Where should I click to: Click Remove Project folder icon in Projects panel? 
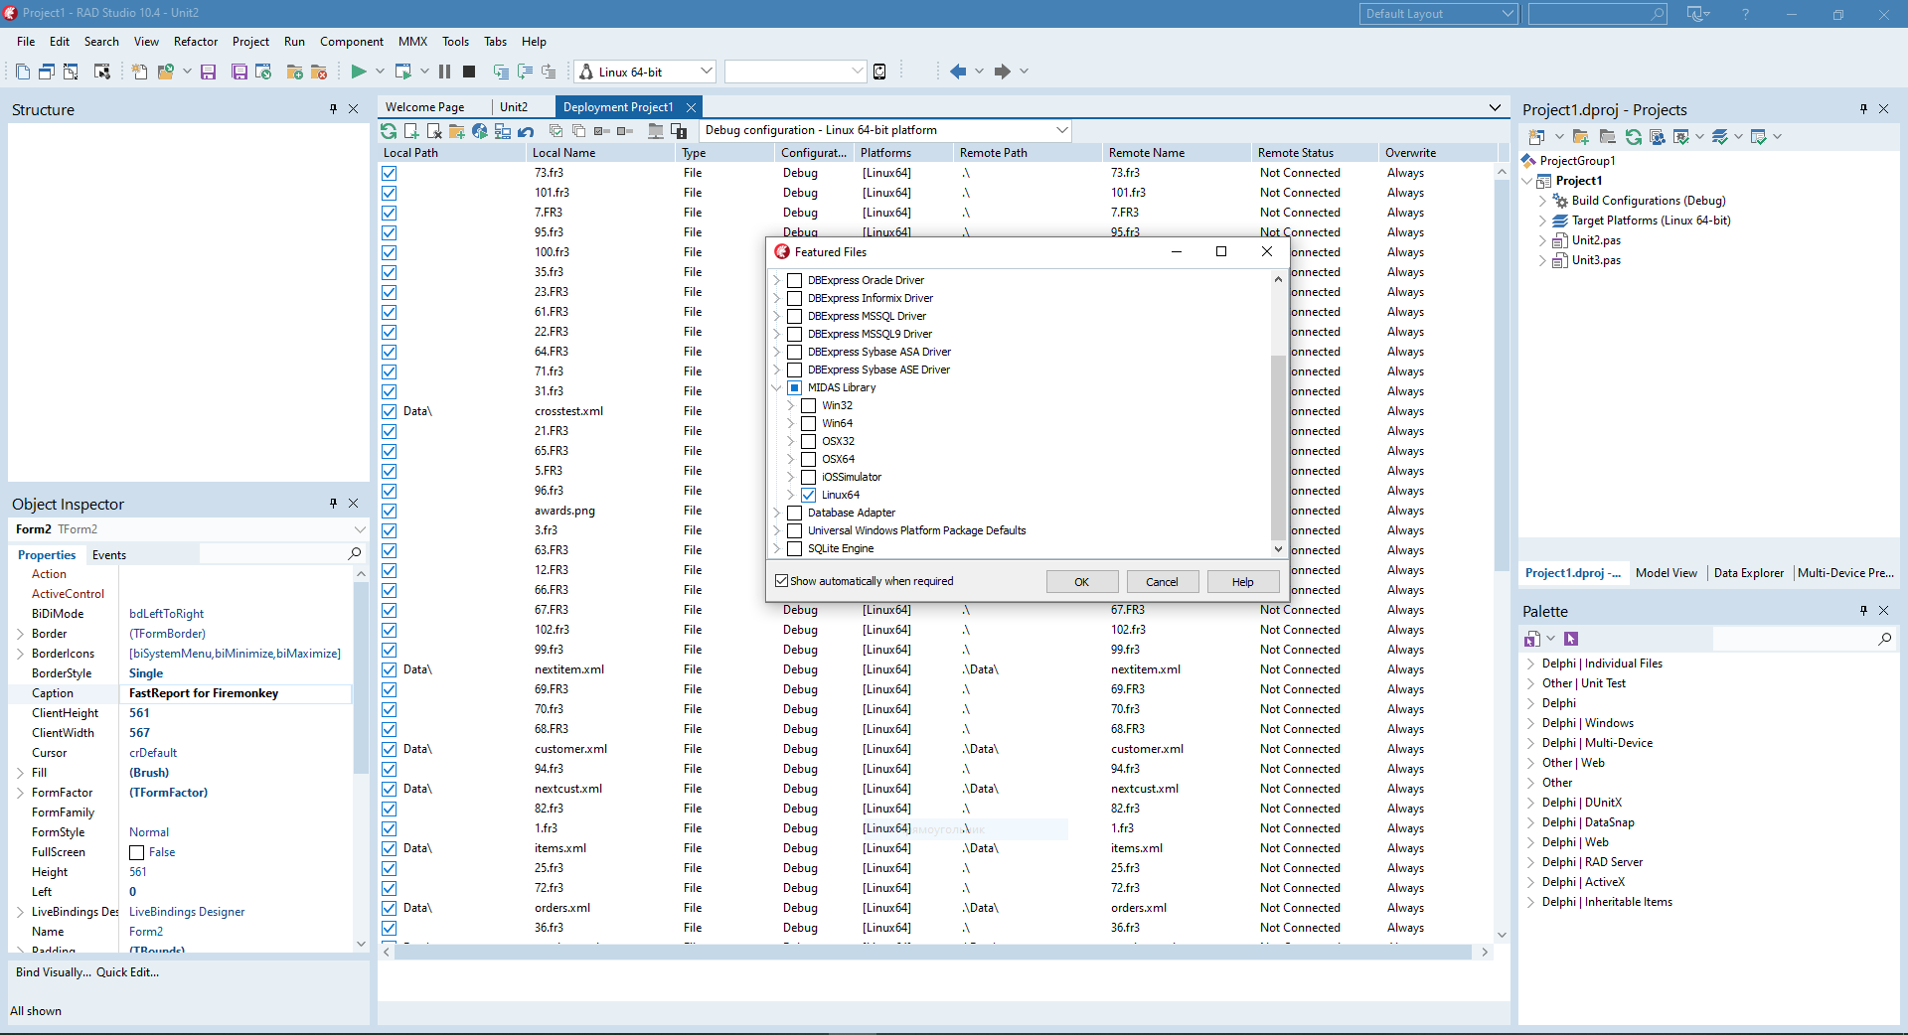tap(1607, 137)
